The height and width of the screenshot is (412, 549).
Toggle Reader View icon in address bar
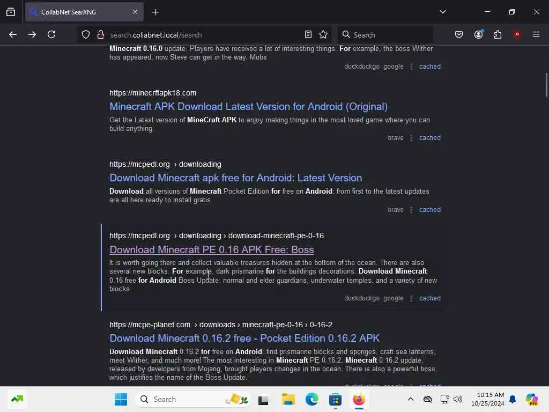point(308,35)
